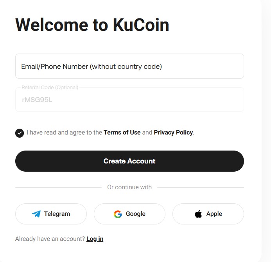The image size is (271, 262).
Task: Continue with the Telegram text label
Action: pos(57,214)
